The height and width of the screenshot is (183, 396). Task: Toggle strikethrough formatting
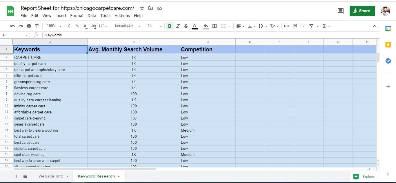coord(186,26)
